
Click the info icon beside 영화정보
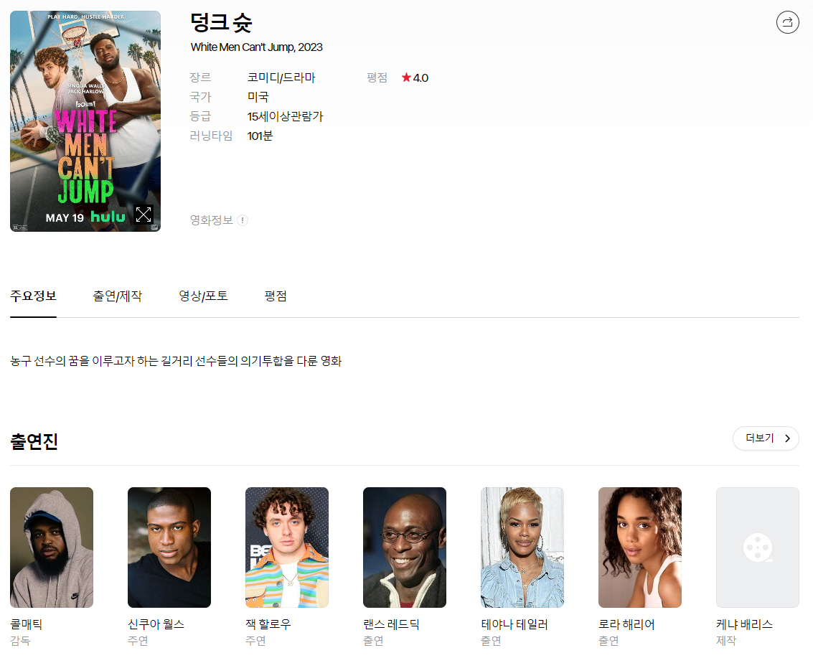243,220
